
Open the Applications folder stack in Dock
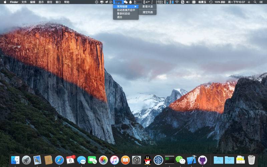tap(219, 160)
